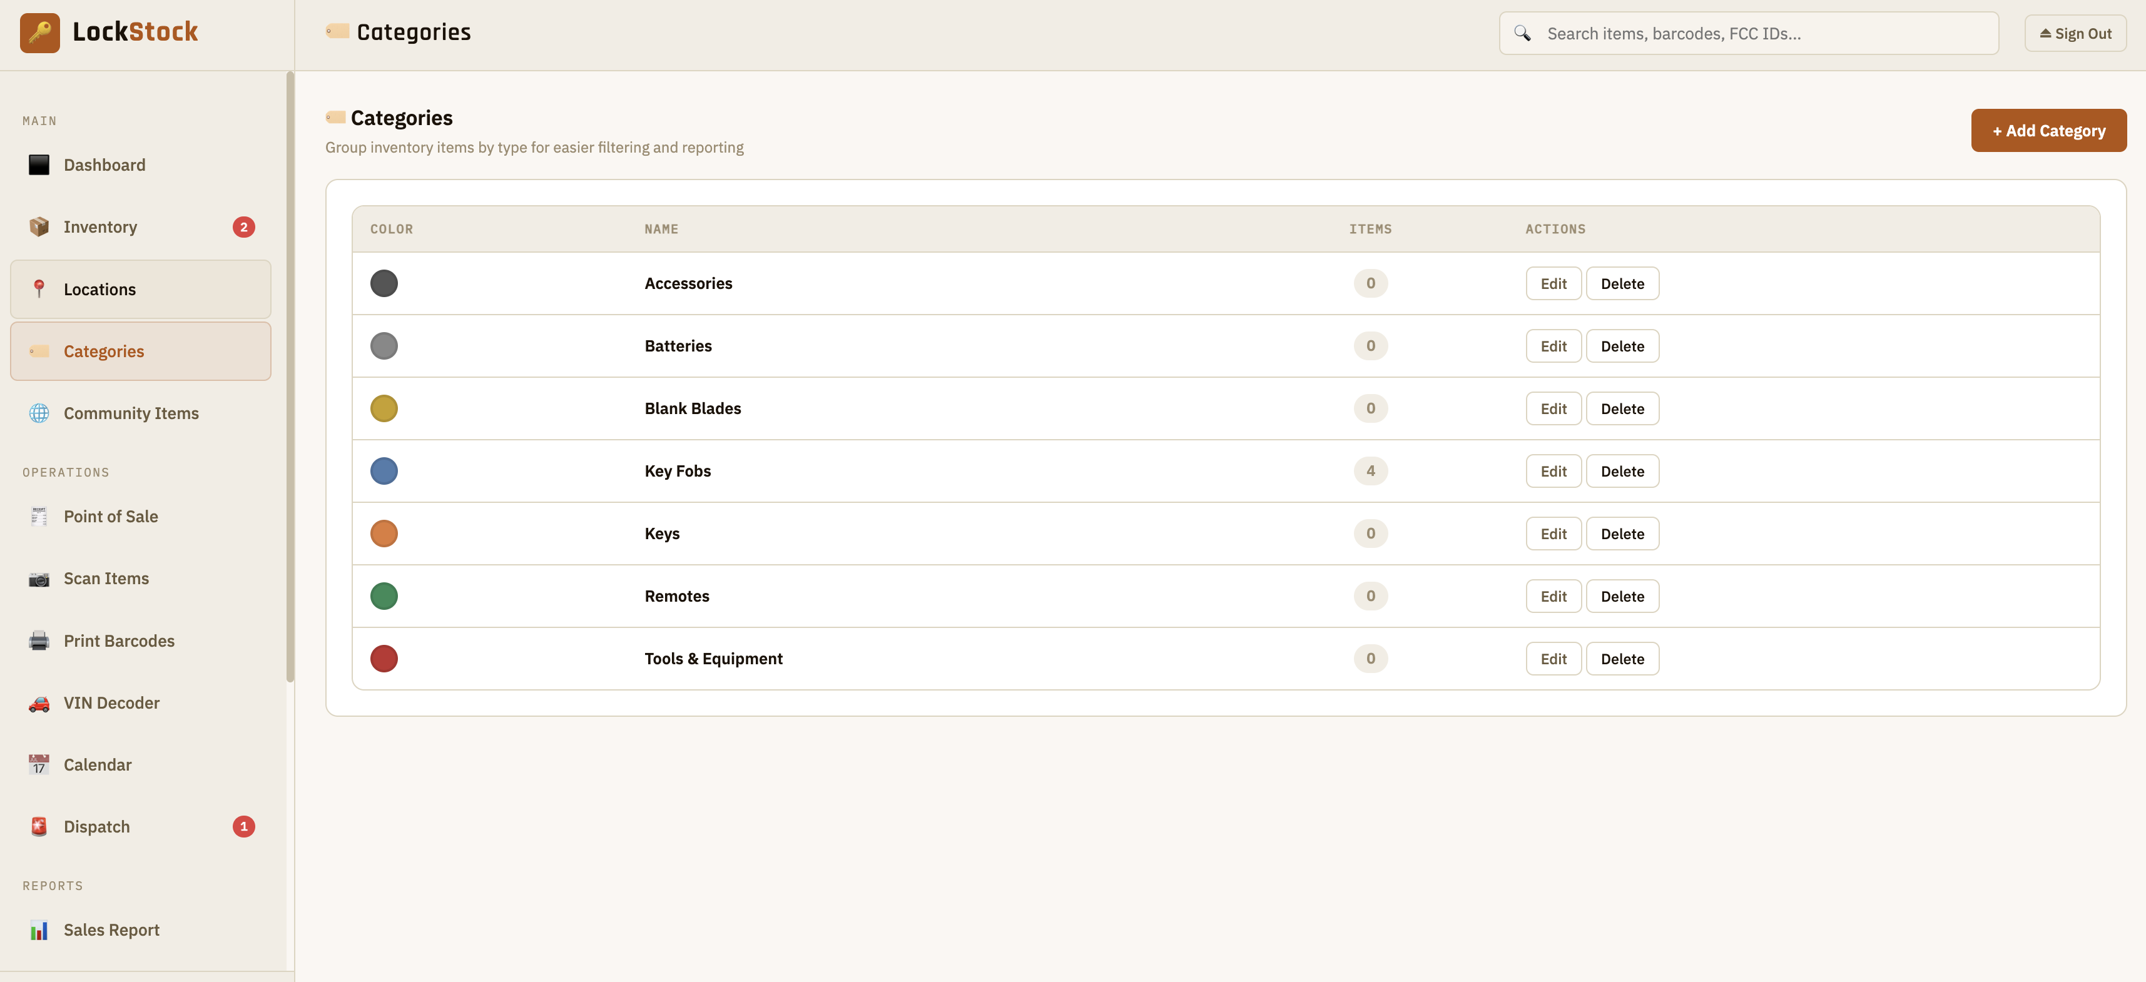Click the Scan Items camera icon

point(39,578)
